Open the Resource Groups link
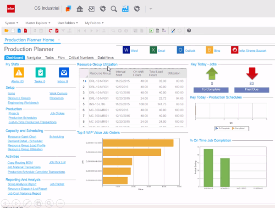The image size is (275, 208). coord(19,98)
